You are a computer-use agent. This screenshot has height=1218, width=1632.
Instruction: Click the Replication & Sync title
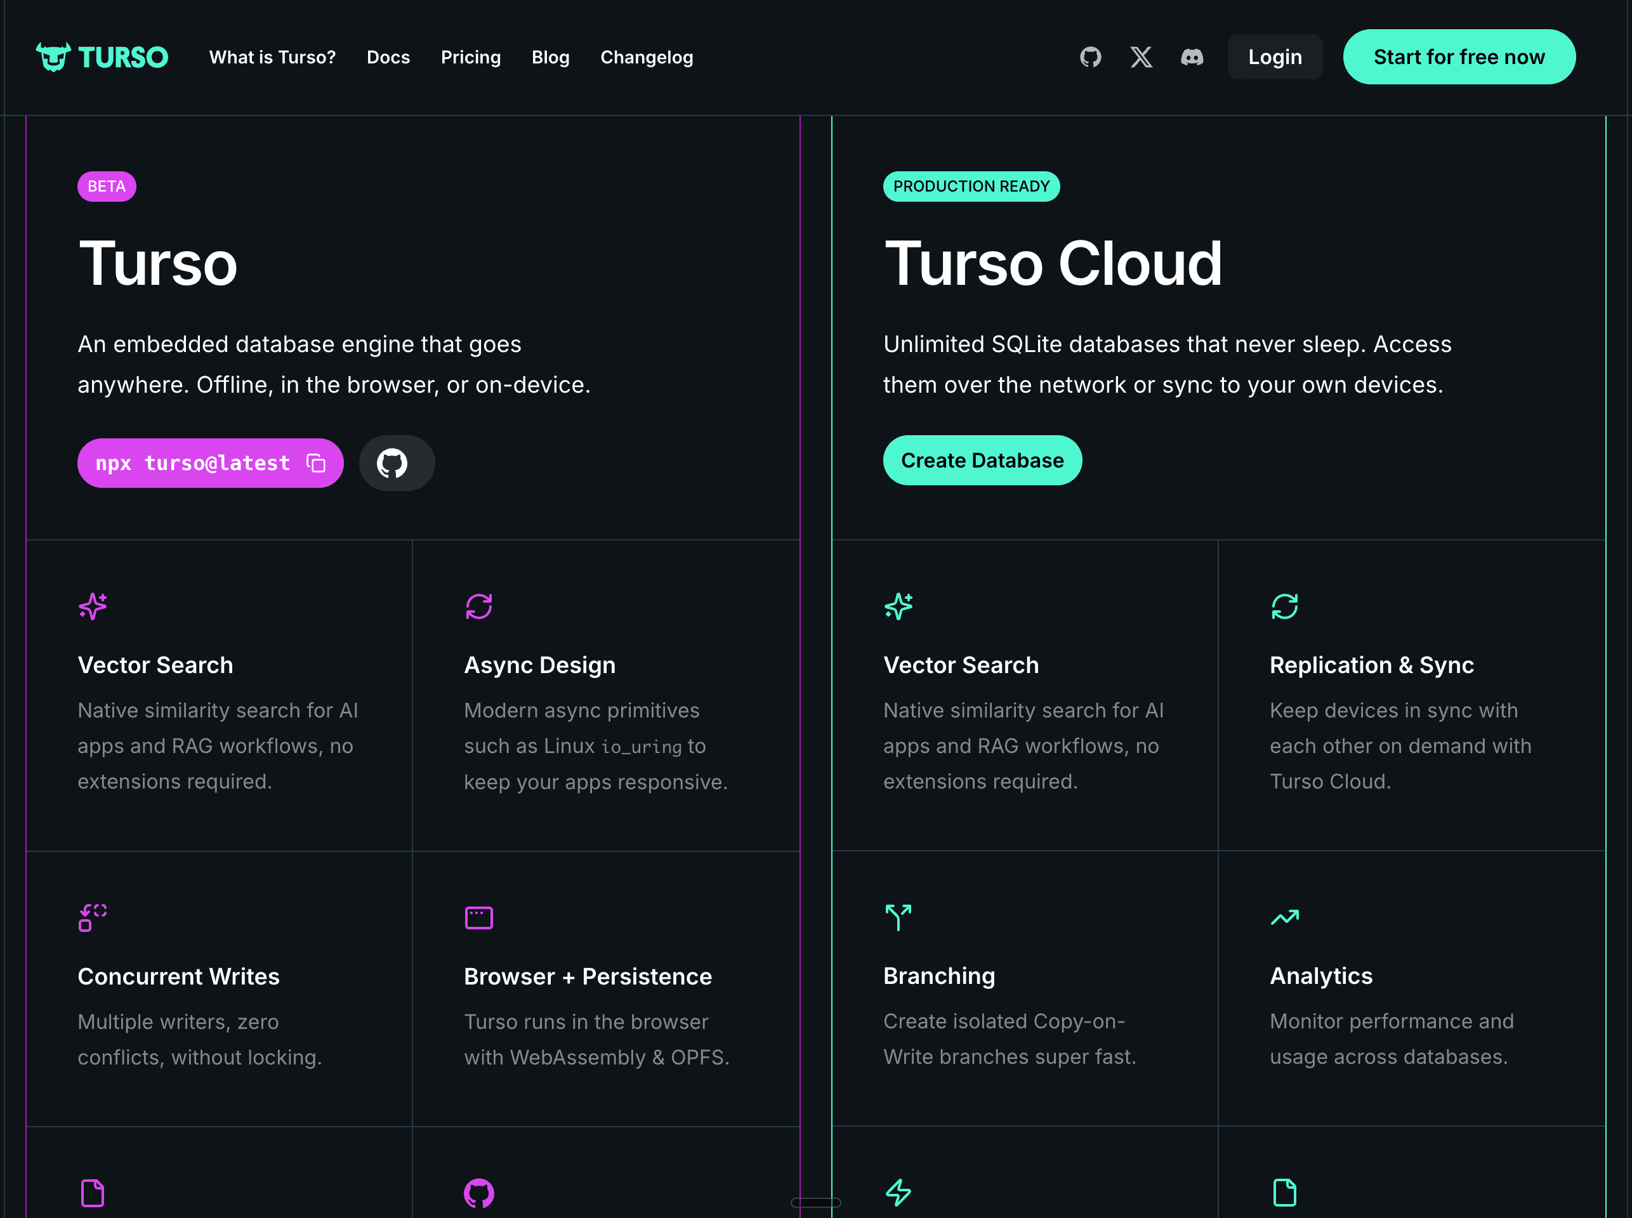1372,665
